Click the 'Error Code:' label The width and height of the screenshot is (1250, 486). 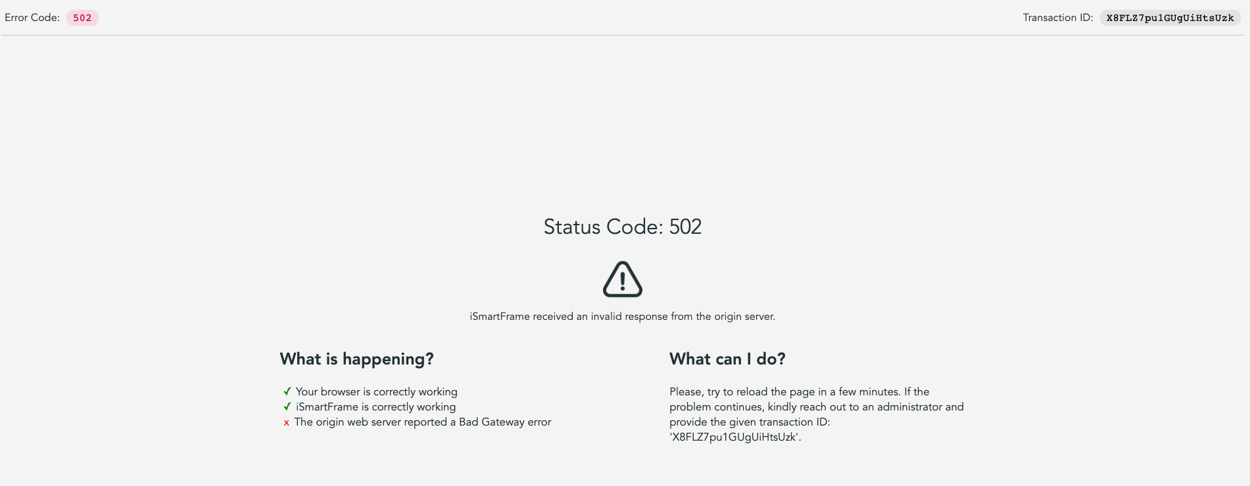(x=32, y=18)
